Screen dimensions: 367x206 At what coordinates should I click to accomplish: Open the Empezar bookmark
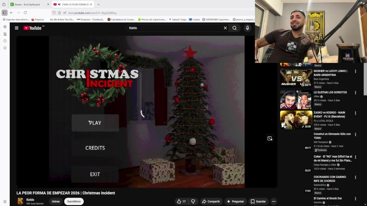pos(38,20)
